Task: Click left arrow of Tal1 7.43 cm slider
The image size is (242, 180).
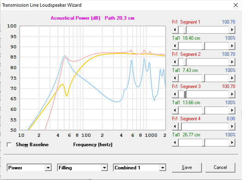Action: tap(175, 78)
